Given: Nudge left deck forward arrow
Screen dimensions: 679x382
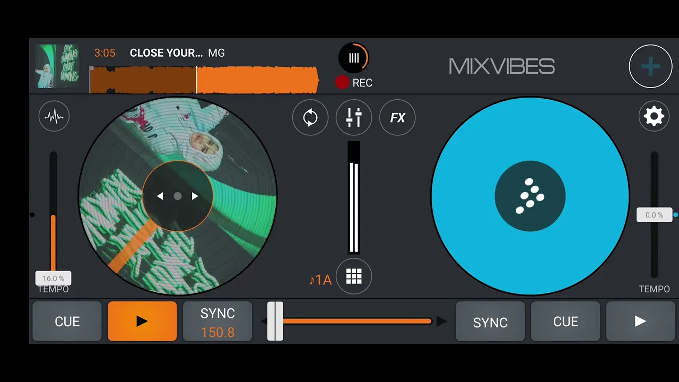Looking at the screenshot, I should (x=195, y=196).
